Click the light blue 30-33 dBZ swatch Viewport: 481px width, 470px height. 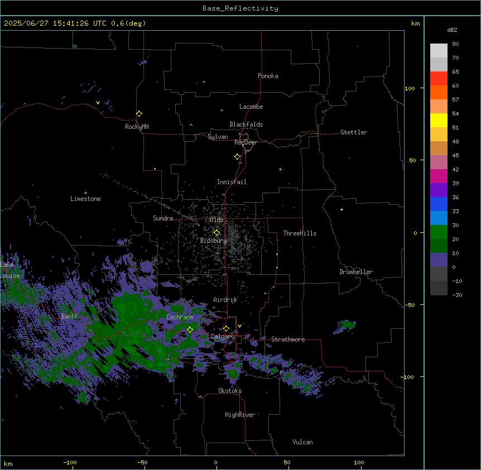click(x=439, y=218)
